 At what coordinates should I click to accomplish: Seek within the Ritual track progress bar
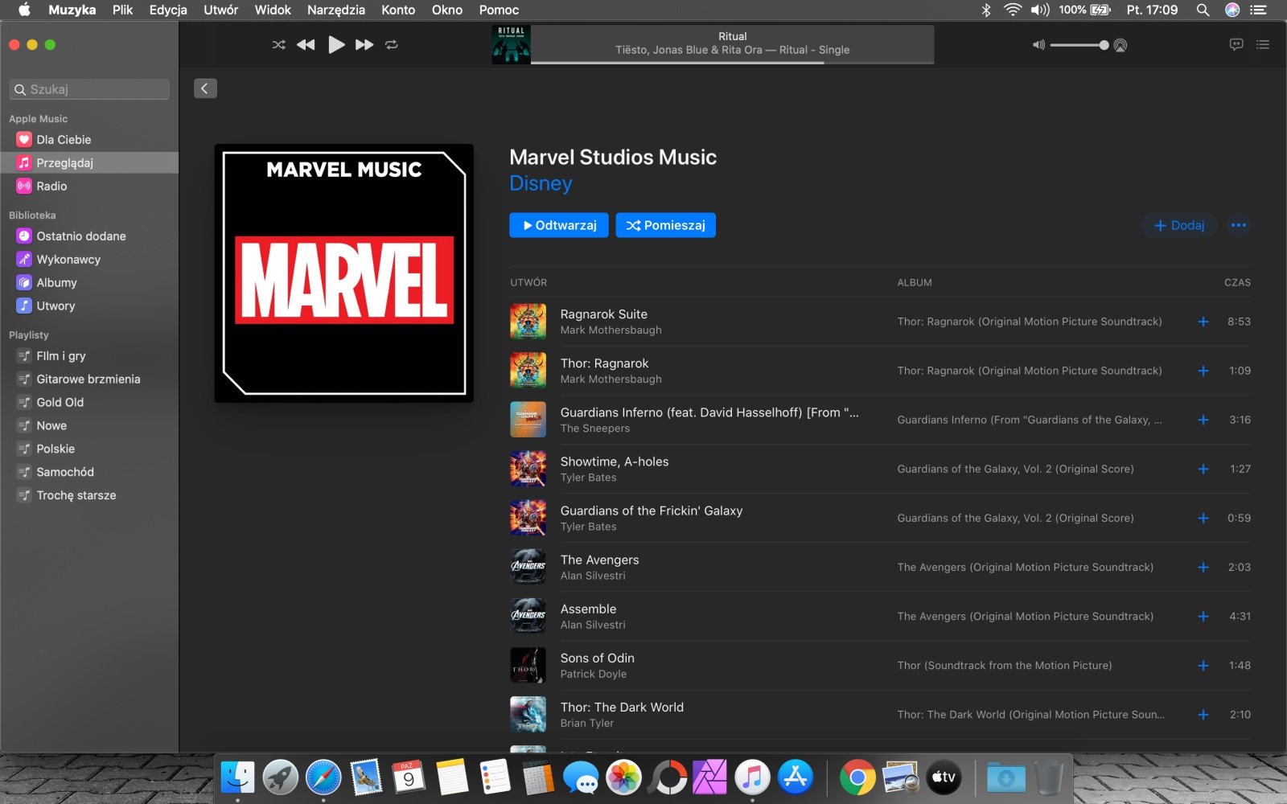(x=733, y=63)
